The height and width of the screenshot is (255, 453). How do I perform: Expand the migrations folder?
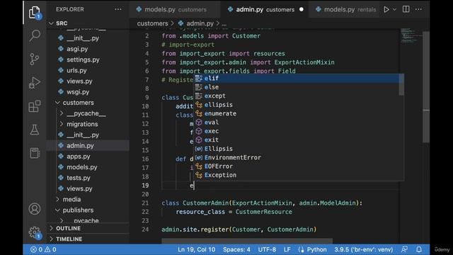coord(62,124)
